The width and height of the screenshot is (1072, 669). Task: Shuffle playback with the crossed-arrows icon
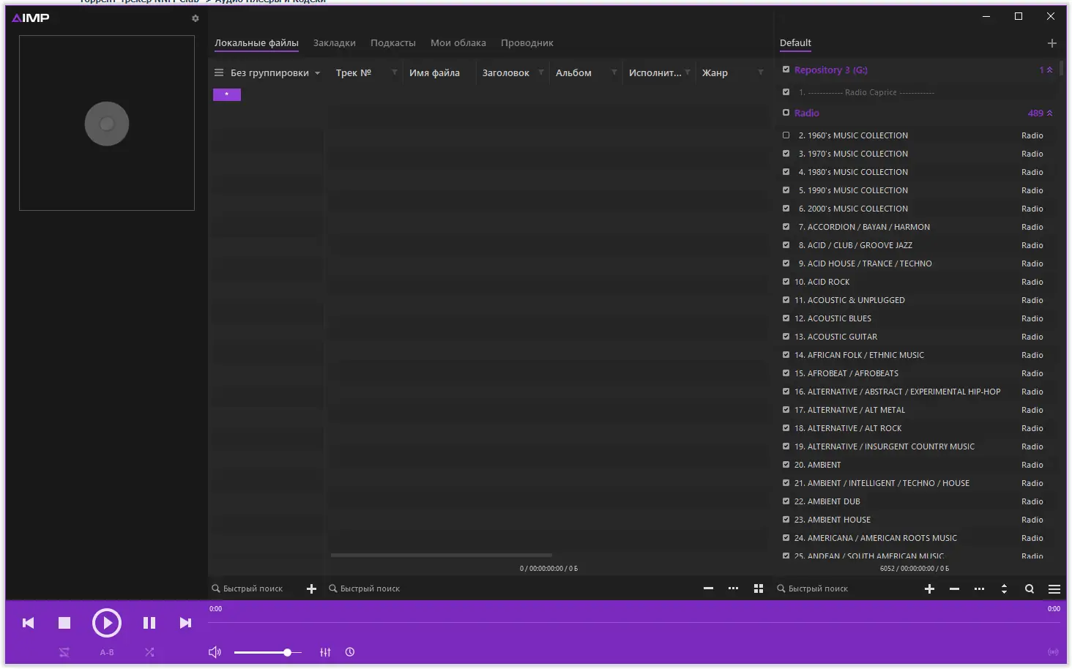pos(149,652)
